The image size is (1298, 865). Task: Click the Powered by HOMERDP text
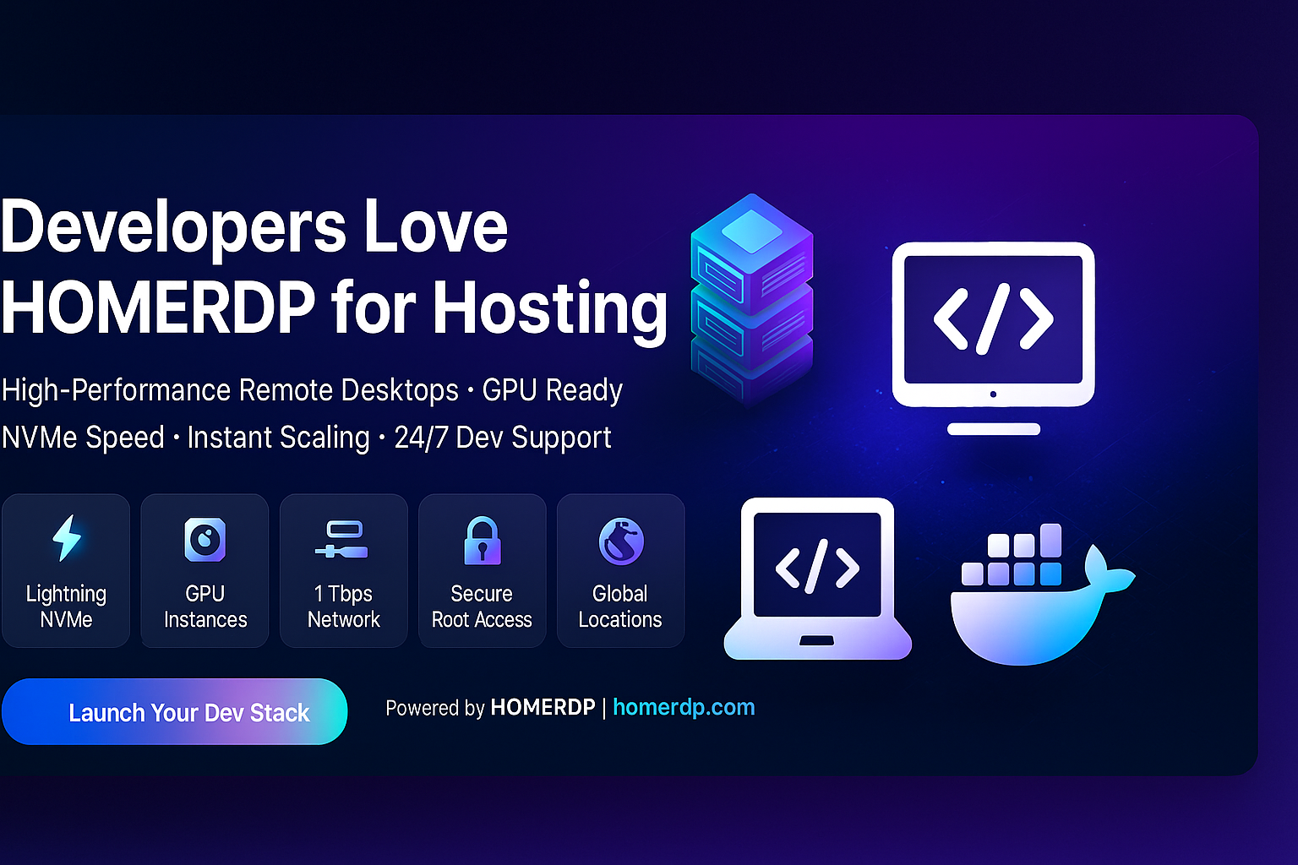tap(435, 708)
